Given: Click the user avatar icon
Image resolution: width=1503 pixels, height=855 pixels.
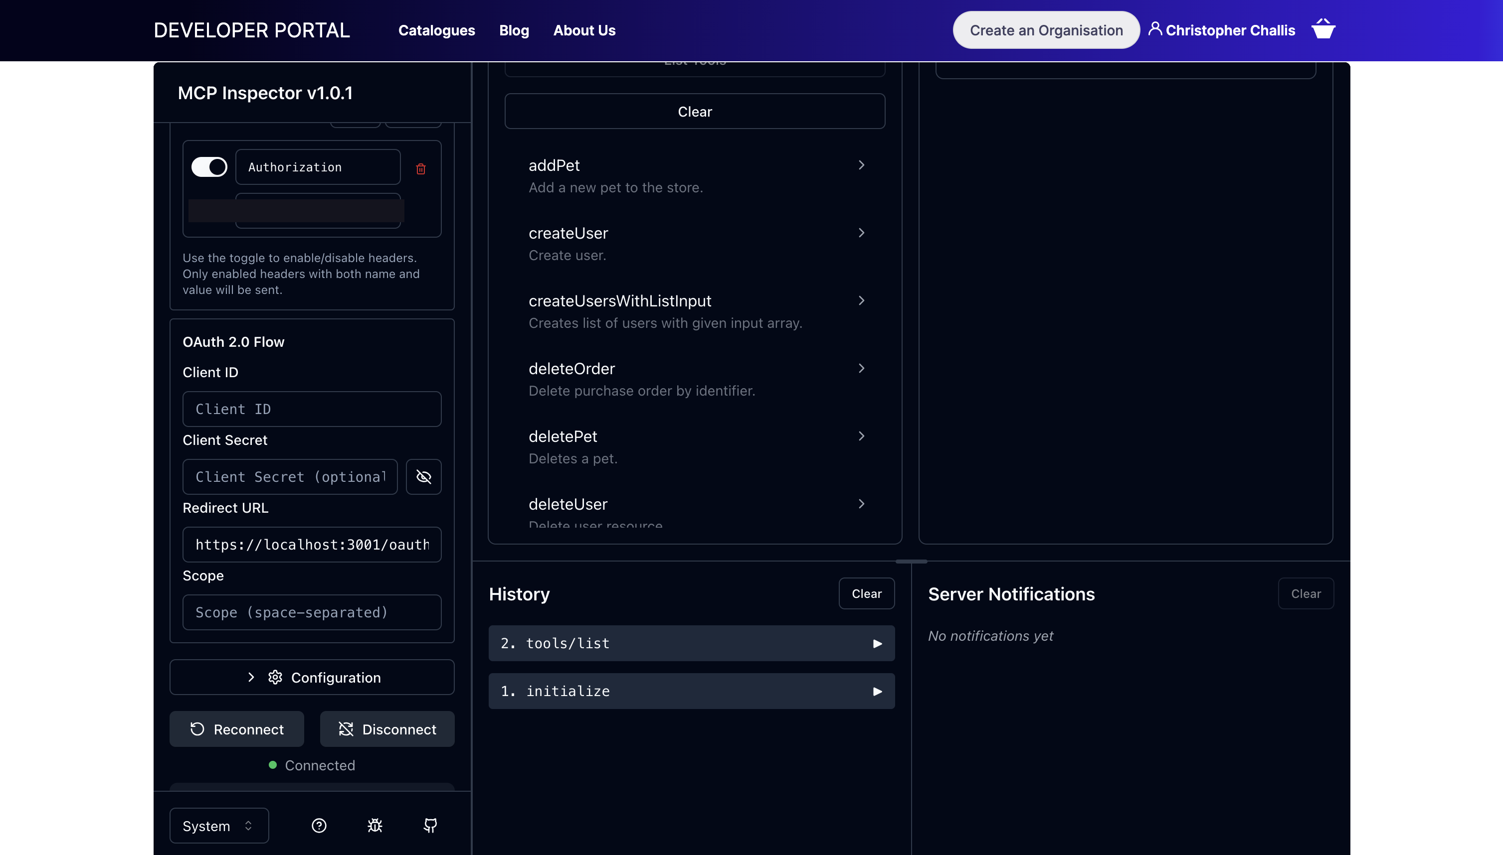Looking at the screenshot, I should click(1155, 28).
